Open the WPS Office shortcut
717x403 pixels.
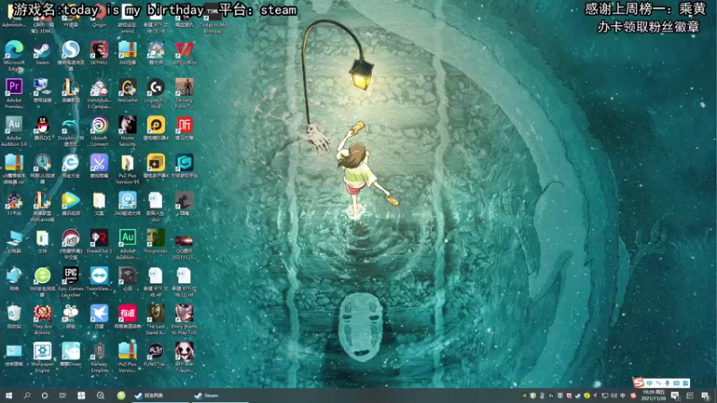click(185, 51)
